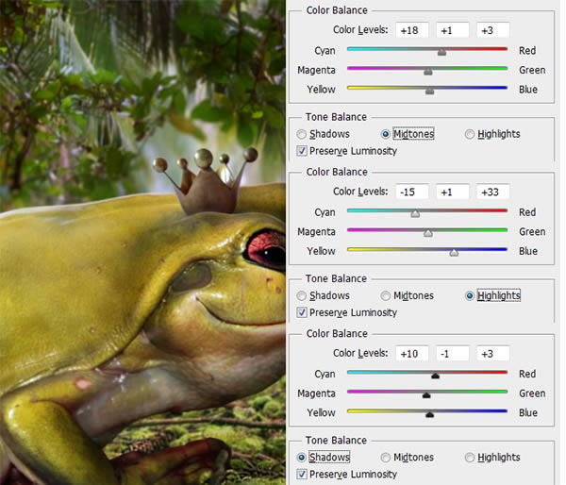Toggle Preserve Luminosity in the Shadows panel

coord(302,474)
